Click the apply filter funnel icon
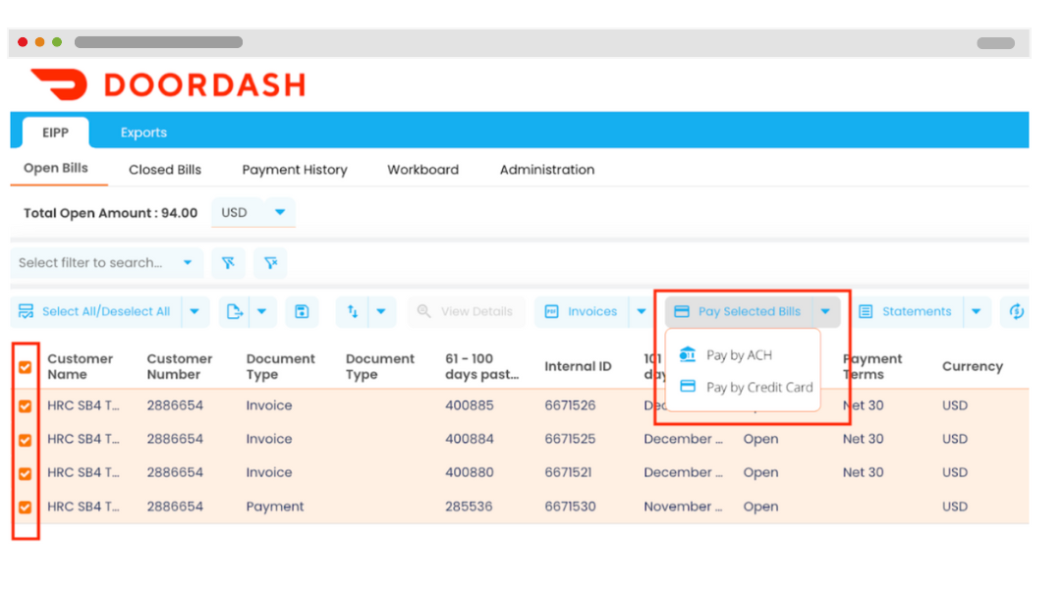 (x=228, y=263)
